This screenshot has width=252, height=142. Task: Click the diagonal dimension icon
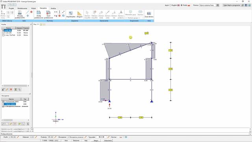coord(63,12)
